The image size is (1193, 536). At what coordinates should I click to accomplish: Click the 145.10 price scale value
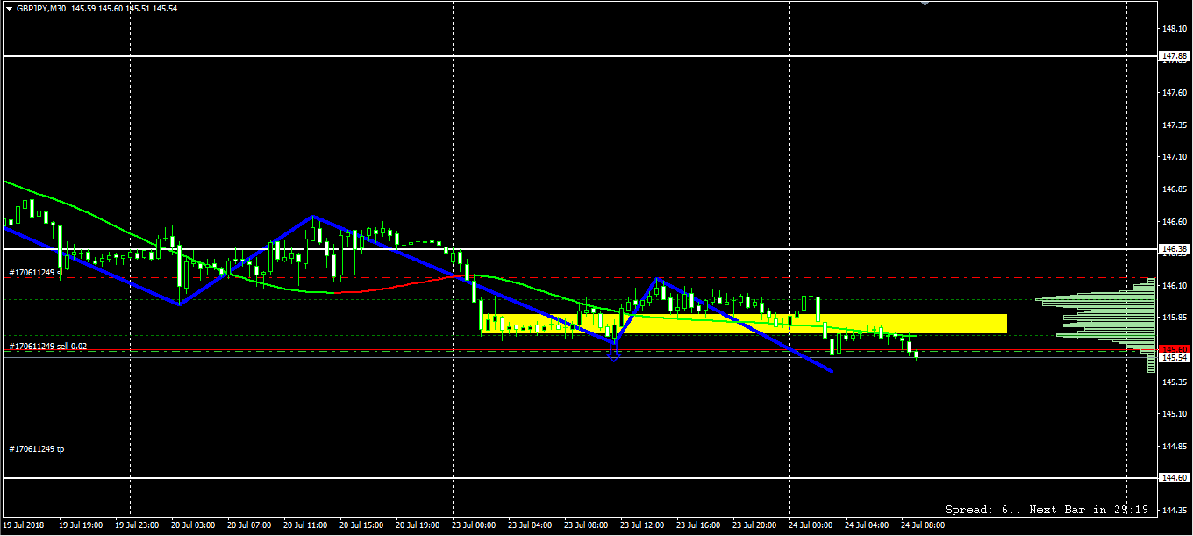point(1175,413)
